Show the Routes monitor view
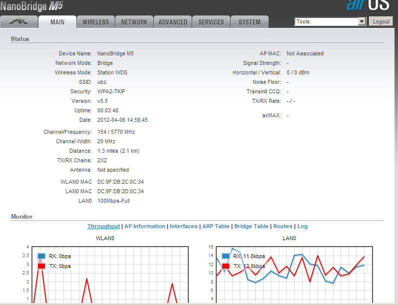The image size is (398, 305). click(283, 226)
